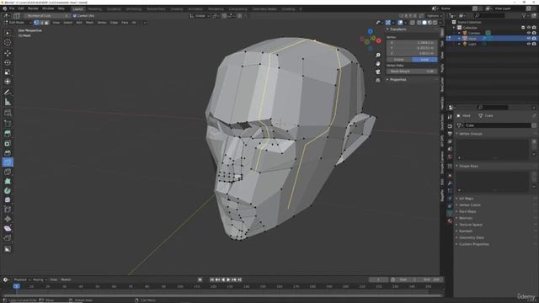539x303 pixels.
Task: Select the Spin tool
Action: [8, 191]
